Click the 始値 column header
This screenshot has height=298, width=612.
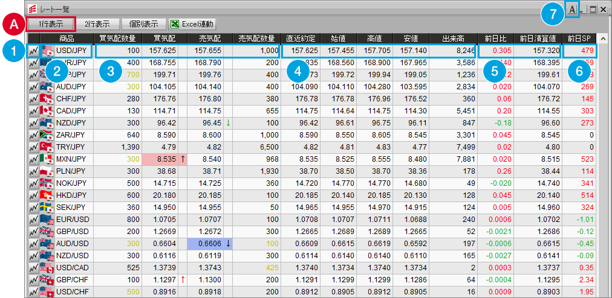[x=339, y=39]
